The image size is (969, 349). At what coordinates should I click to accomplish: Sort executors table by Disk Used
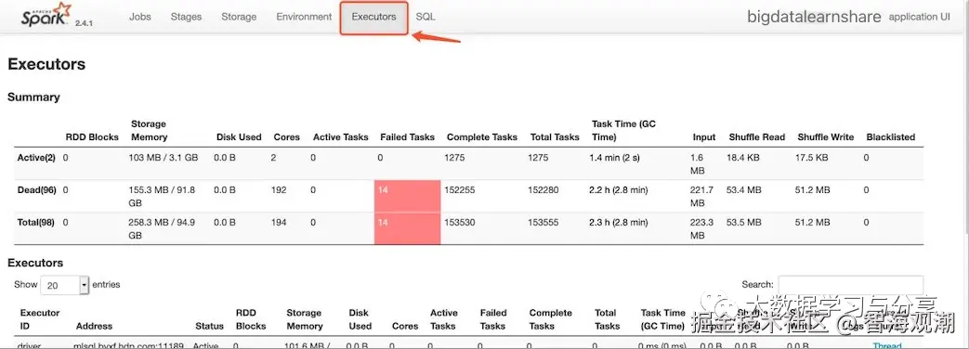(x=360, y=318)
